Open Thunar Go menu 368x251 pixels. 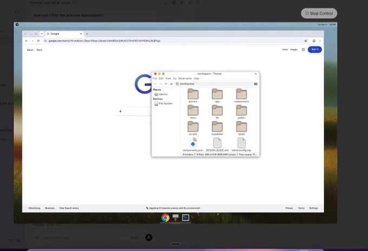pos(175,78)
